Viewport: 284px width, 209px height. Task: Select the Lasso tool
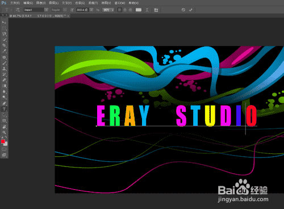[x=4, y=34]
